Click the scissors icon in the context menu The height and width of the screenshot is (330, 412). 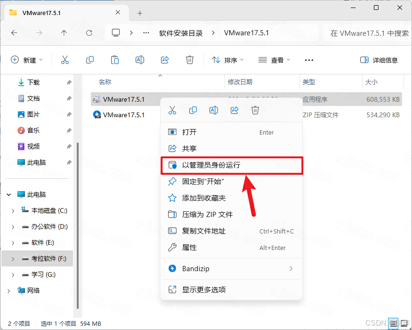point(172,110)
